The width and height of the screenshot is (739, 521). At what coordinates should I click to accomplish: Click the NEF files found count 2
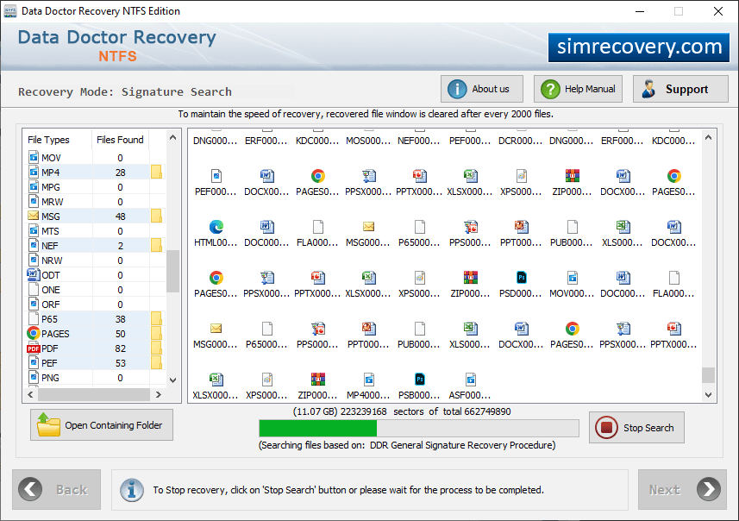pyautogui.click(x=121, y=246)
